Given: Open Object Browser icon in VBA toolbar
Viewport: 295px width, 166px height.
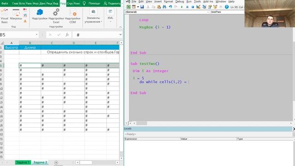Looking at the screenshot, I should tap(215, 7).
